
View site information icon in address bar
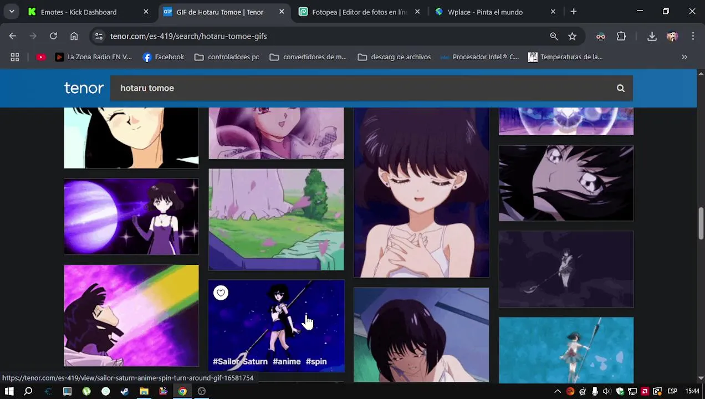pos(99,36)
